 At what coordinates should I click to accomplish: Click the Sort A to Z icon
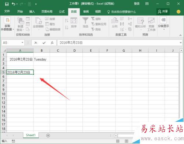coord(67,20)
